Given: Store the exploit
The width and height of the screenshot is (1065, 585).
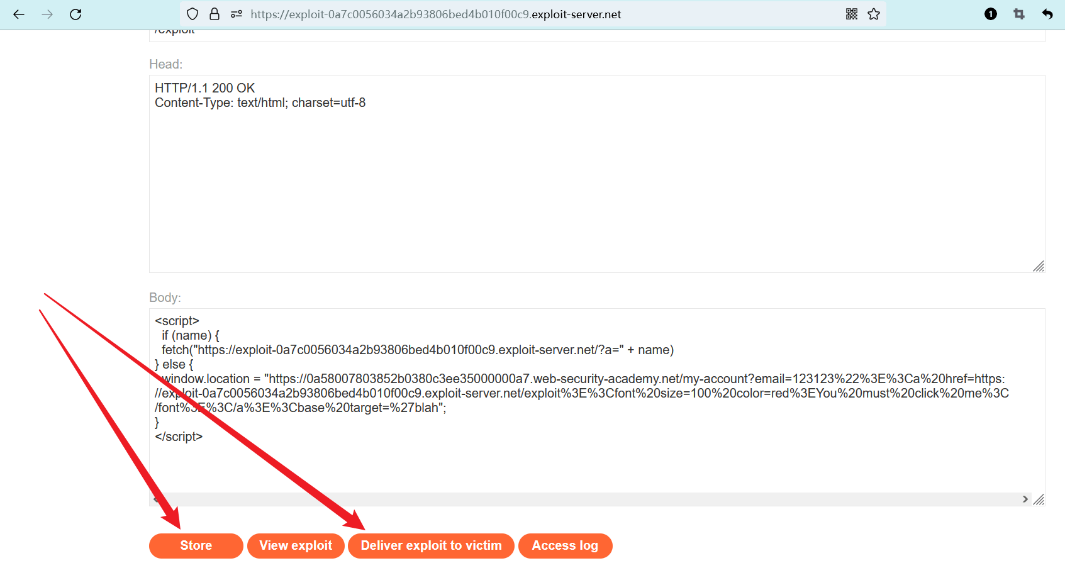Looking at the screenshot, I should pos(196,546).
